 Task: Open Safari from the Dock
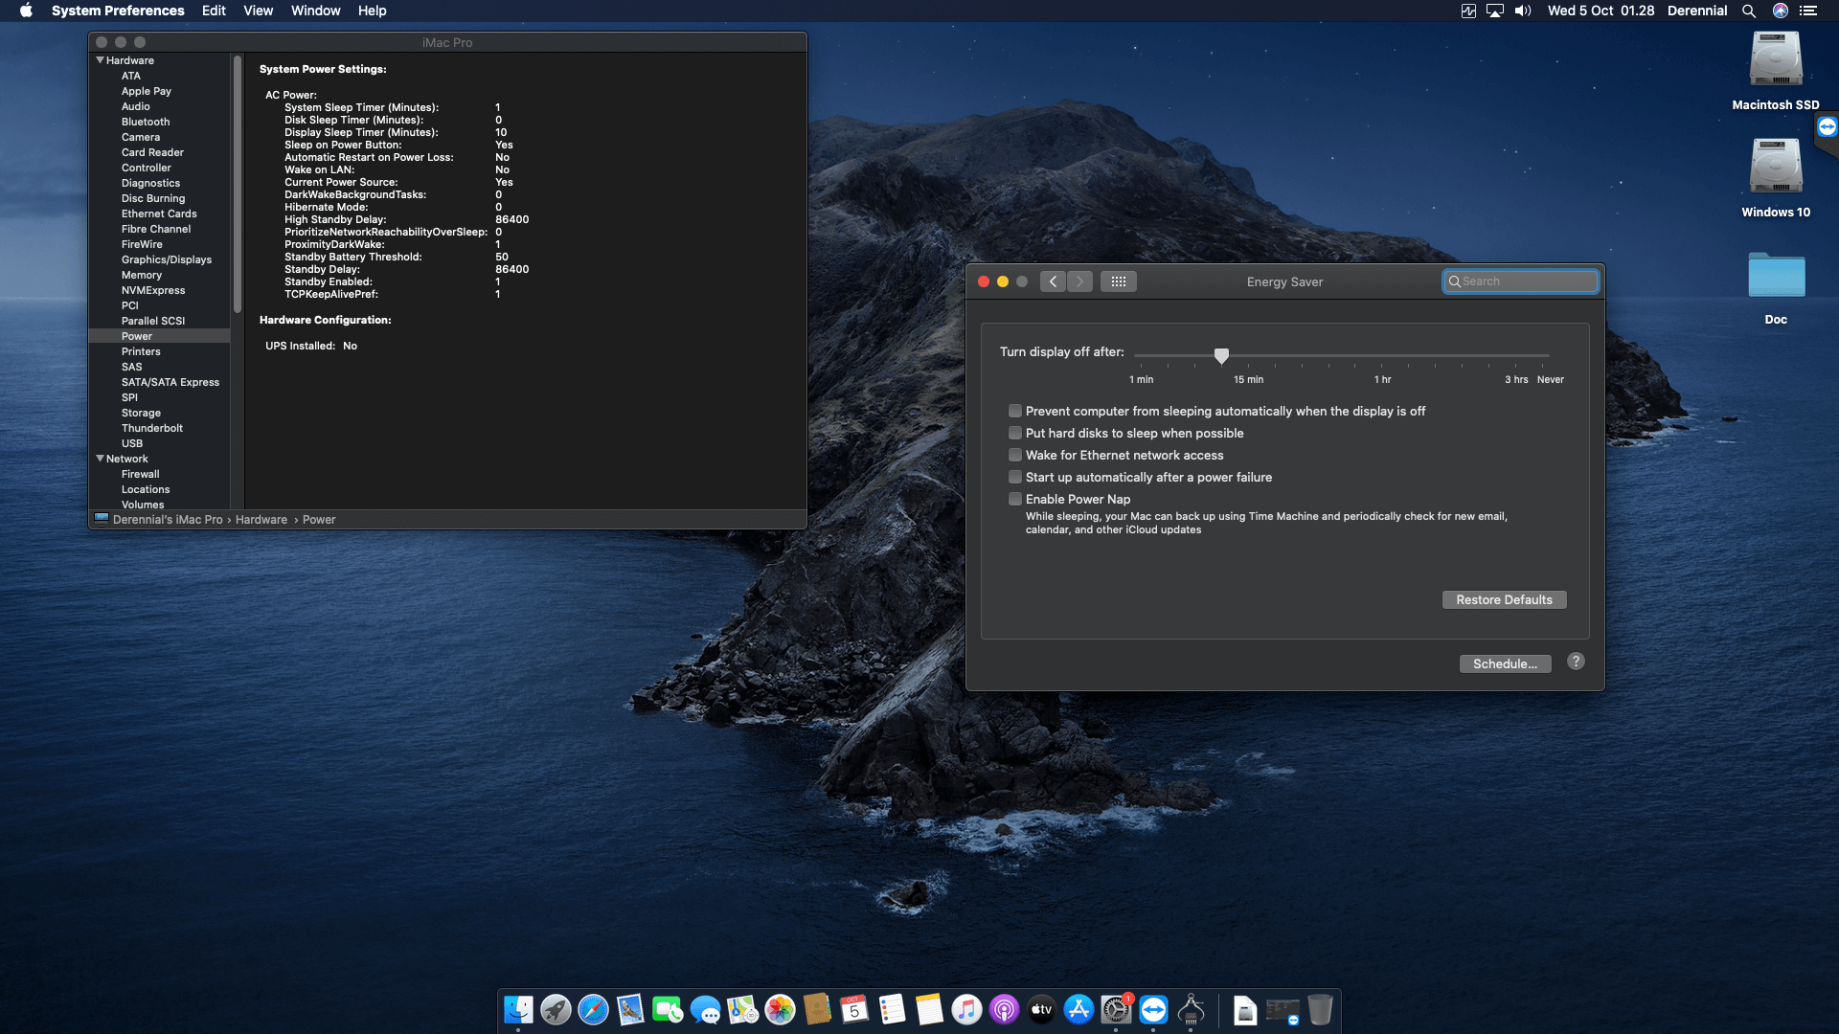point(592,1010)
